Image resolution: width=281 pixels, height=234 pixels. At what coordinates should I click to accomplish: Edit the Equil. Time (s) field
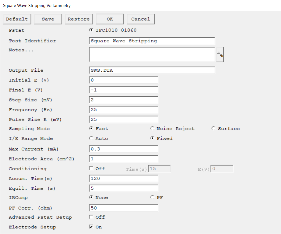(x=123, y=188)
